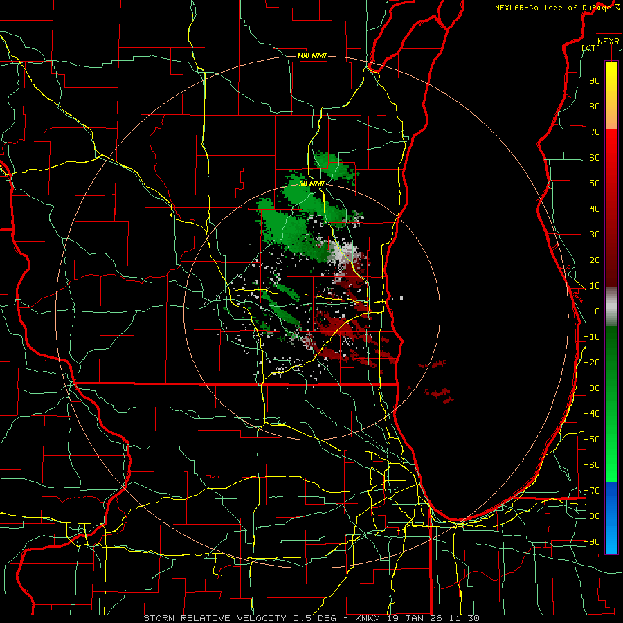
Task: Click the "-60" tick label on scale
Action: [x=592, y=465]
